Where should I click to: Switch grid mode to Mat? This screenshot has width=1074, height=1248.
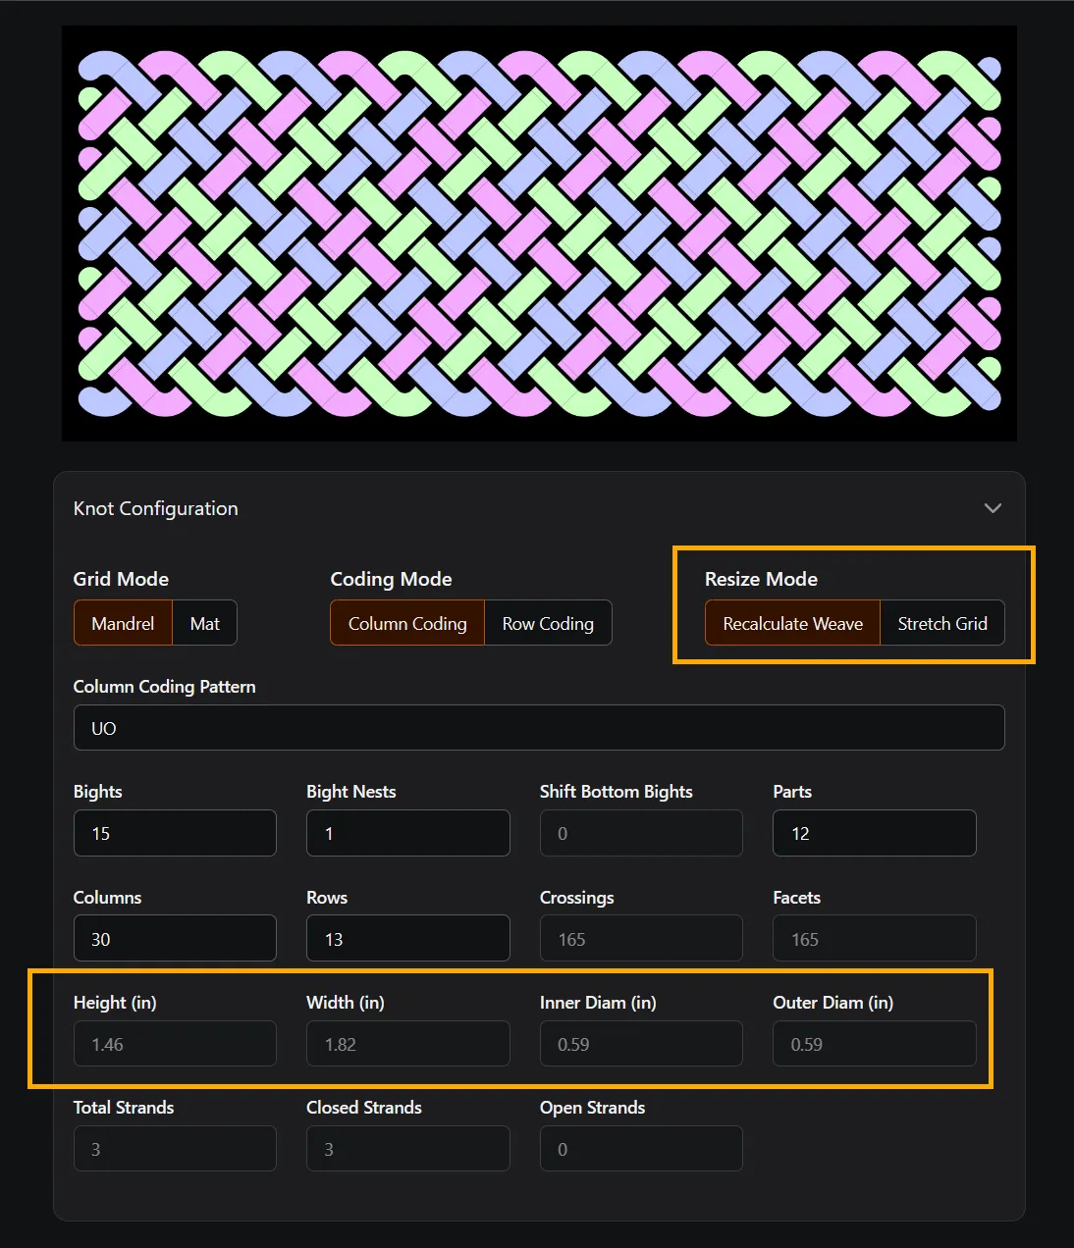pyautogui.click(x=204, y=623)
